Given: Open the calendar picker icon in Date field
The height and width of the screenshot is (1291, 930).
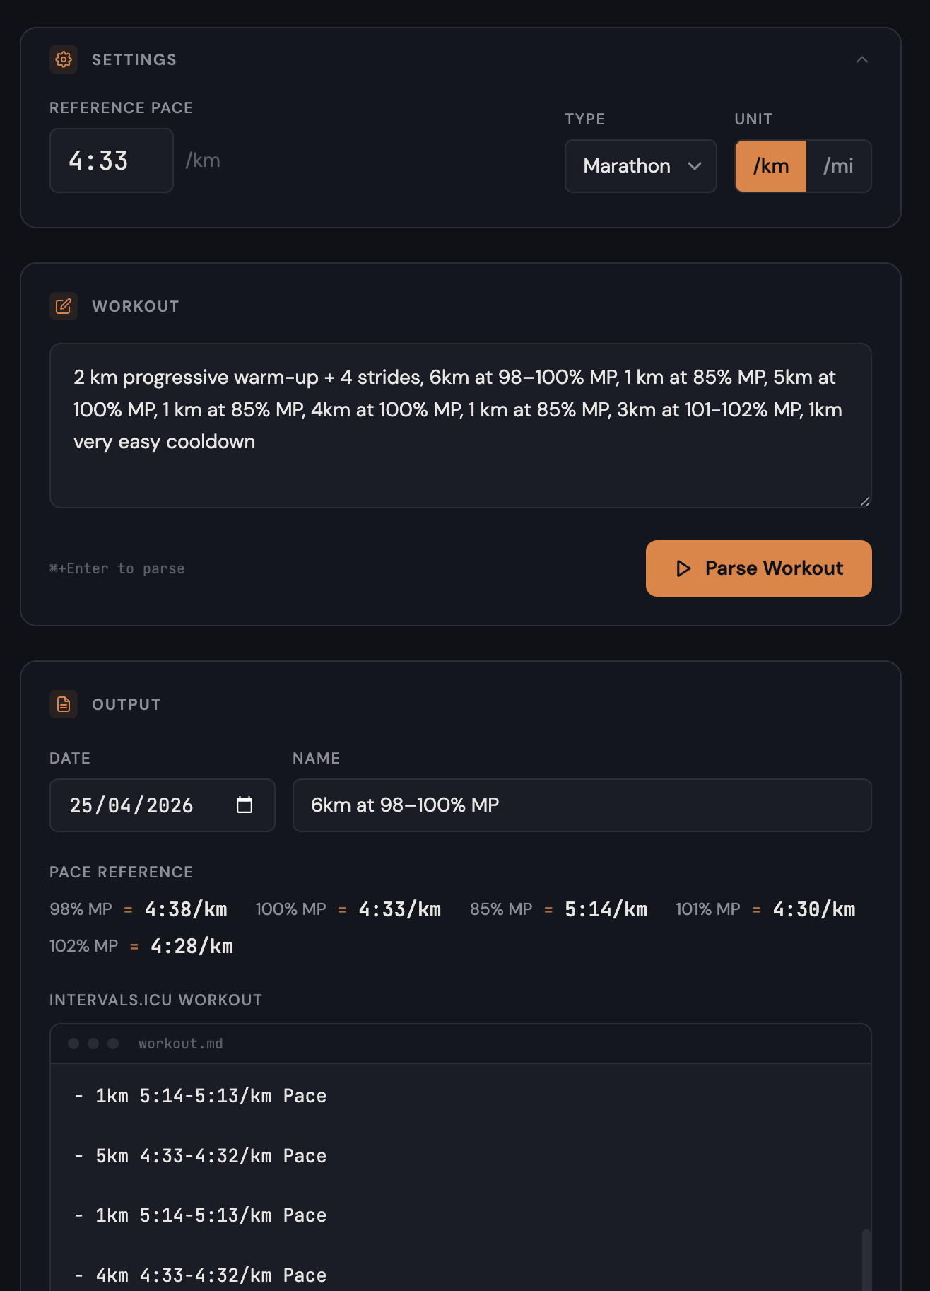Looking at the screenshot, I should [245, 805].
